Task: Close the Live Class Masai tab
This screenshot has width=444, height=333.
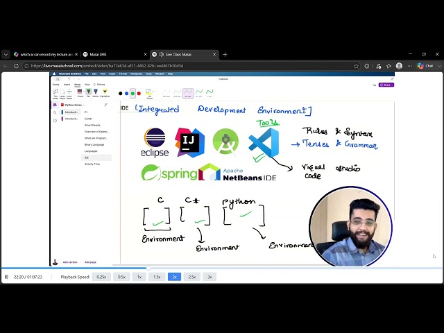Action: (x=214, y=54)
